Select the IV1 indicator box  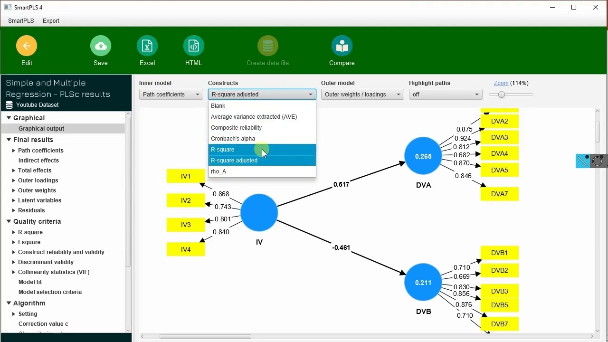coord(186,176)
